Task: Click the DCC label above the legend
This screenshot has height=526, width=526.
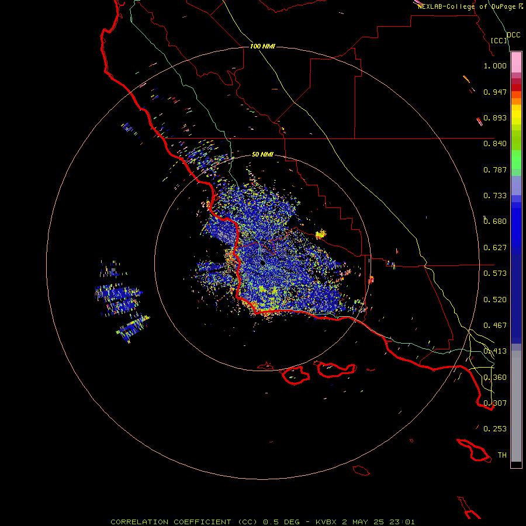Action: pyautogui.click(x=514, y=35)
